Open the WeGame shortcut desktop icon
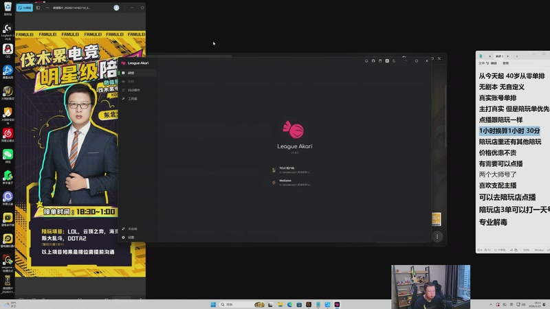The height and width of the screenshot is (309, 550). [x=8, y=263]
